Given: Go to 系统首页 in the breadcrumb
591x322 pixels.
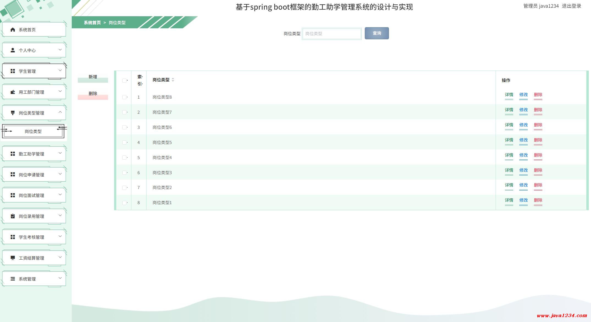Looking at the screenshot, I should tap(92, 23).
